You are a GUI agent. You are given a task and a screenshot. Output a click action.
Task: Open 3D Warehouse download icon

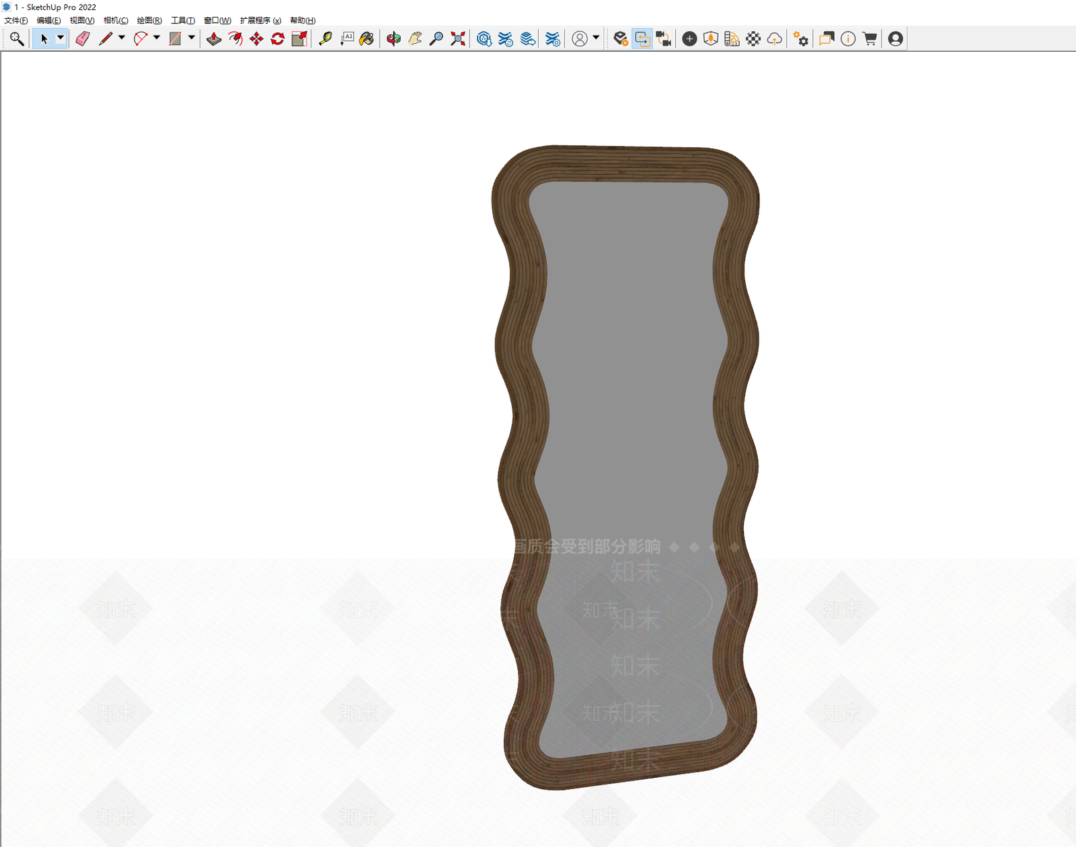pyautogui.click(x=484, y=39)
